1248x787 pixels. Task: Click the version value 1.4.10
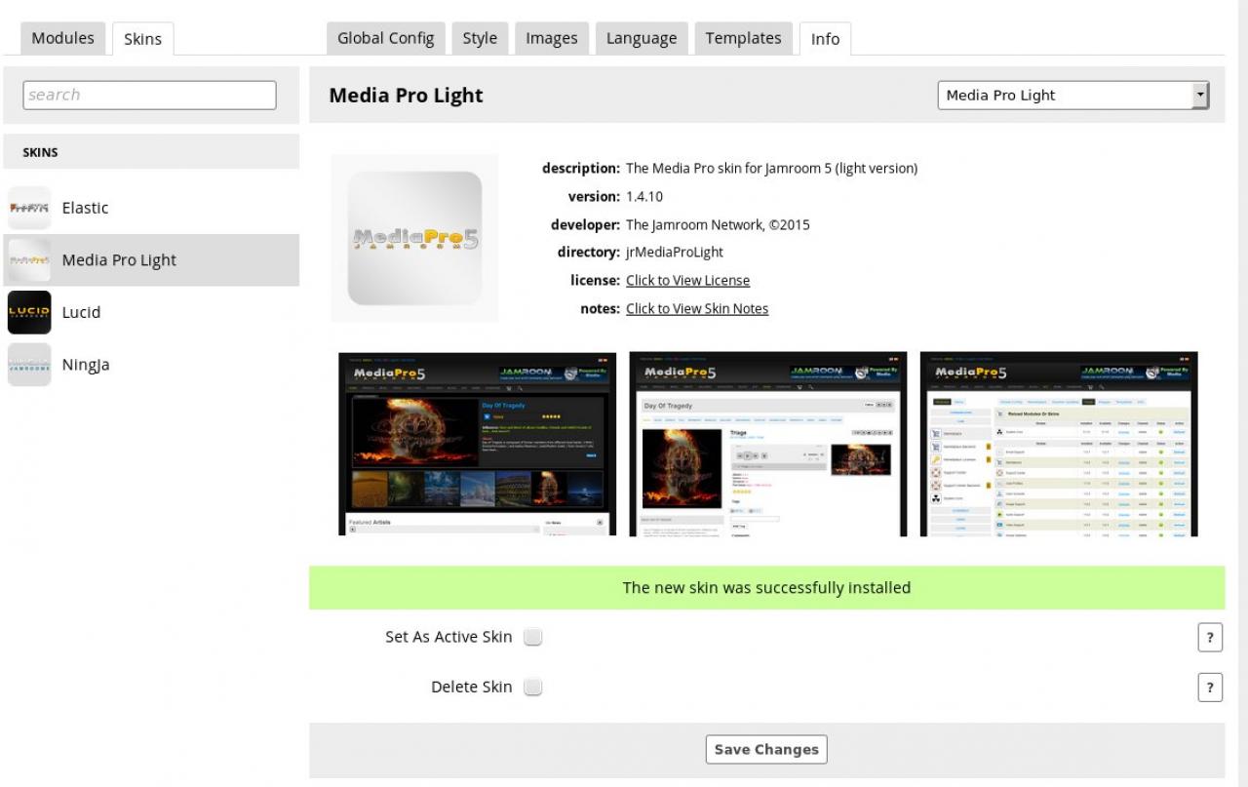[x=644, y=196]
